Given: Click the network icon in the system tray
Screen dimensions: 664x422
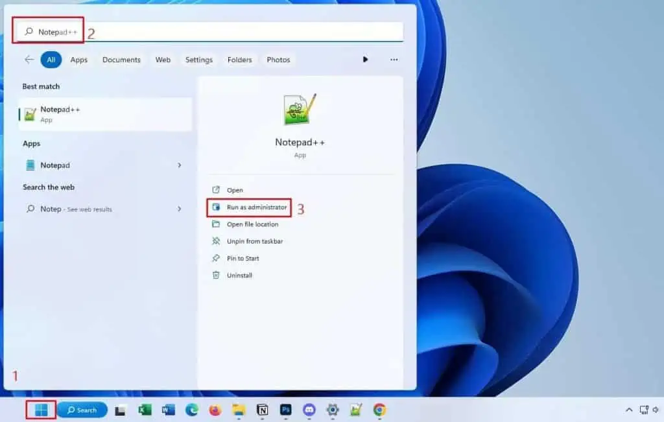Looking at the screenshot, I should [643, 410].
